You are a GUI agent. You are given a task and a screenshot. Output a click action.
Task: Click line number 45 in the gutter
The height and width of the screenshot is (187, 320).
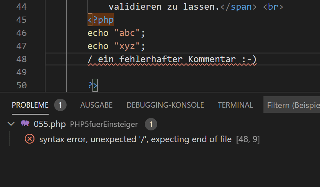click(21, 20)
